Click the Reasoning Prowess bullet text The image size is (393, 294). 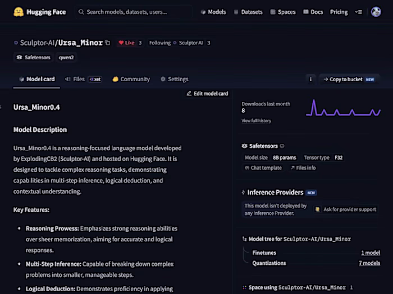[x=102, y=239]
